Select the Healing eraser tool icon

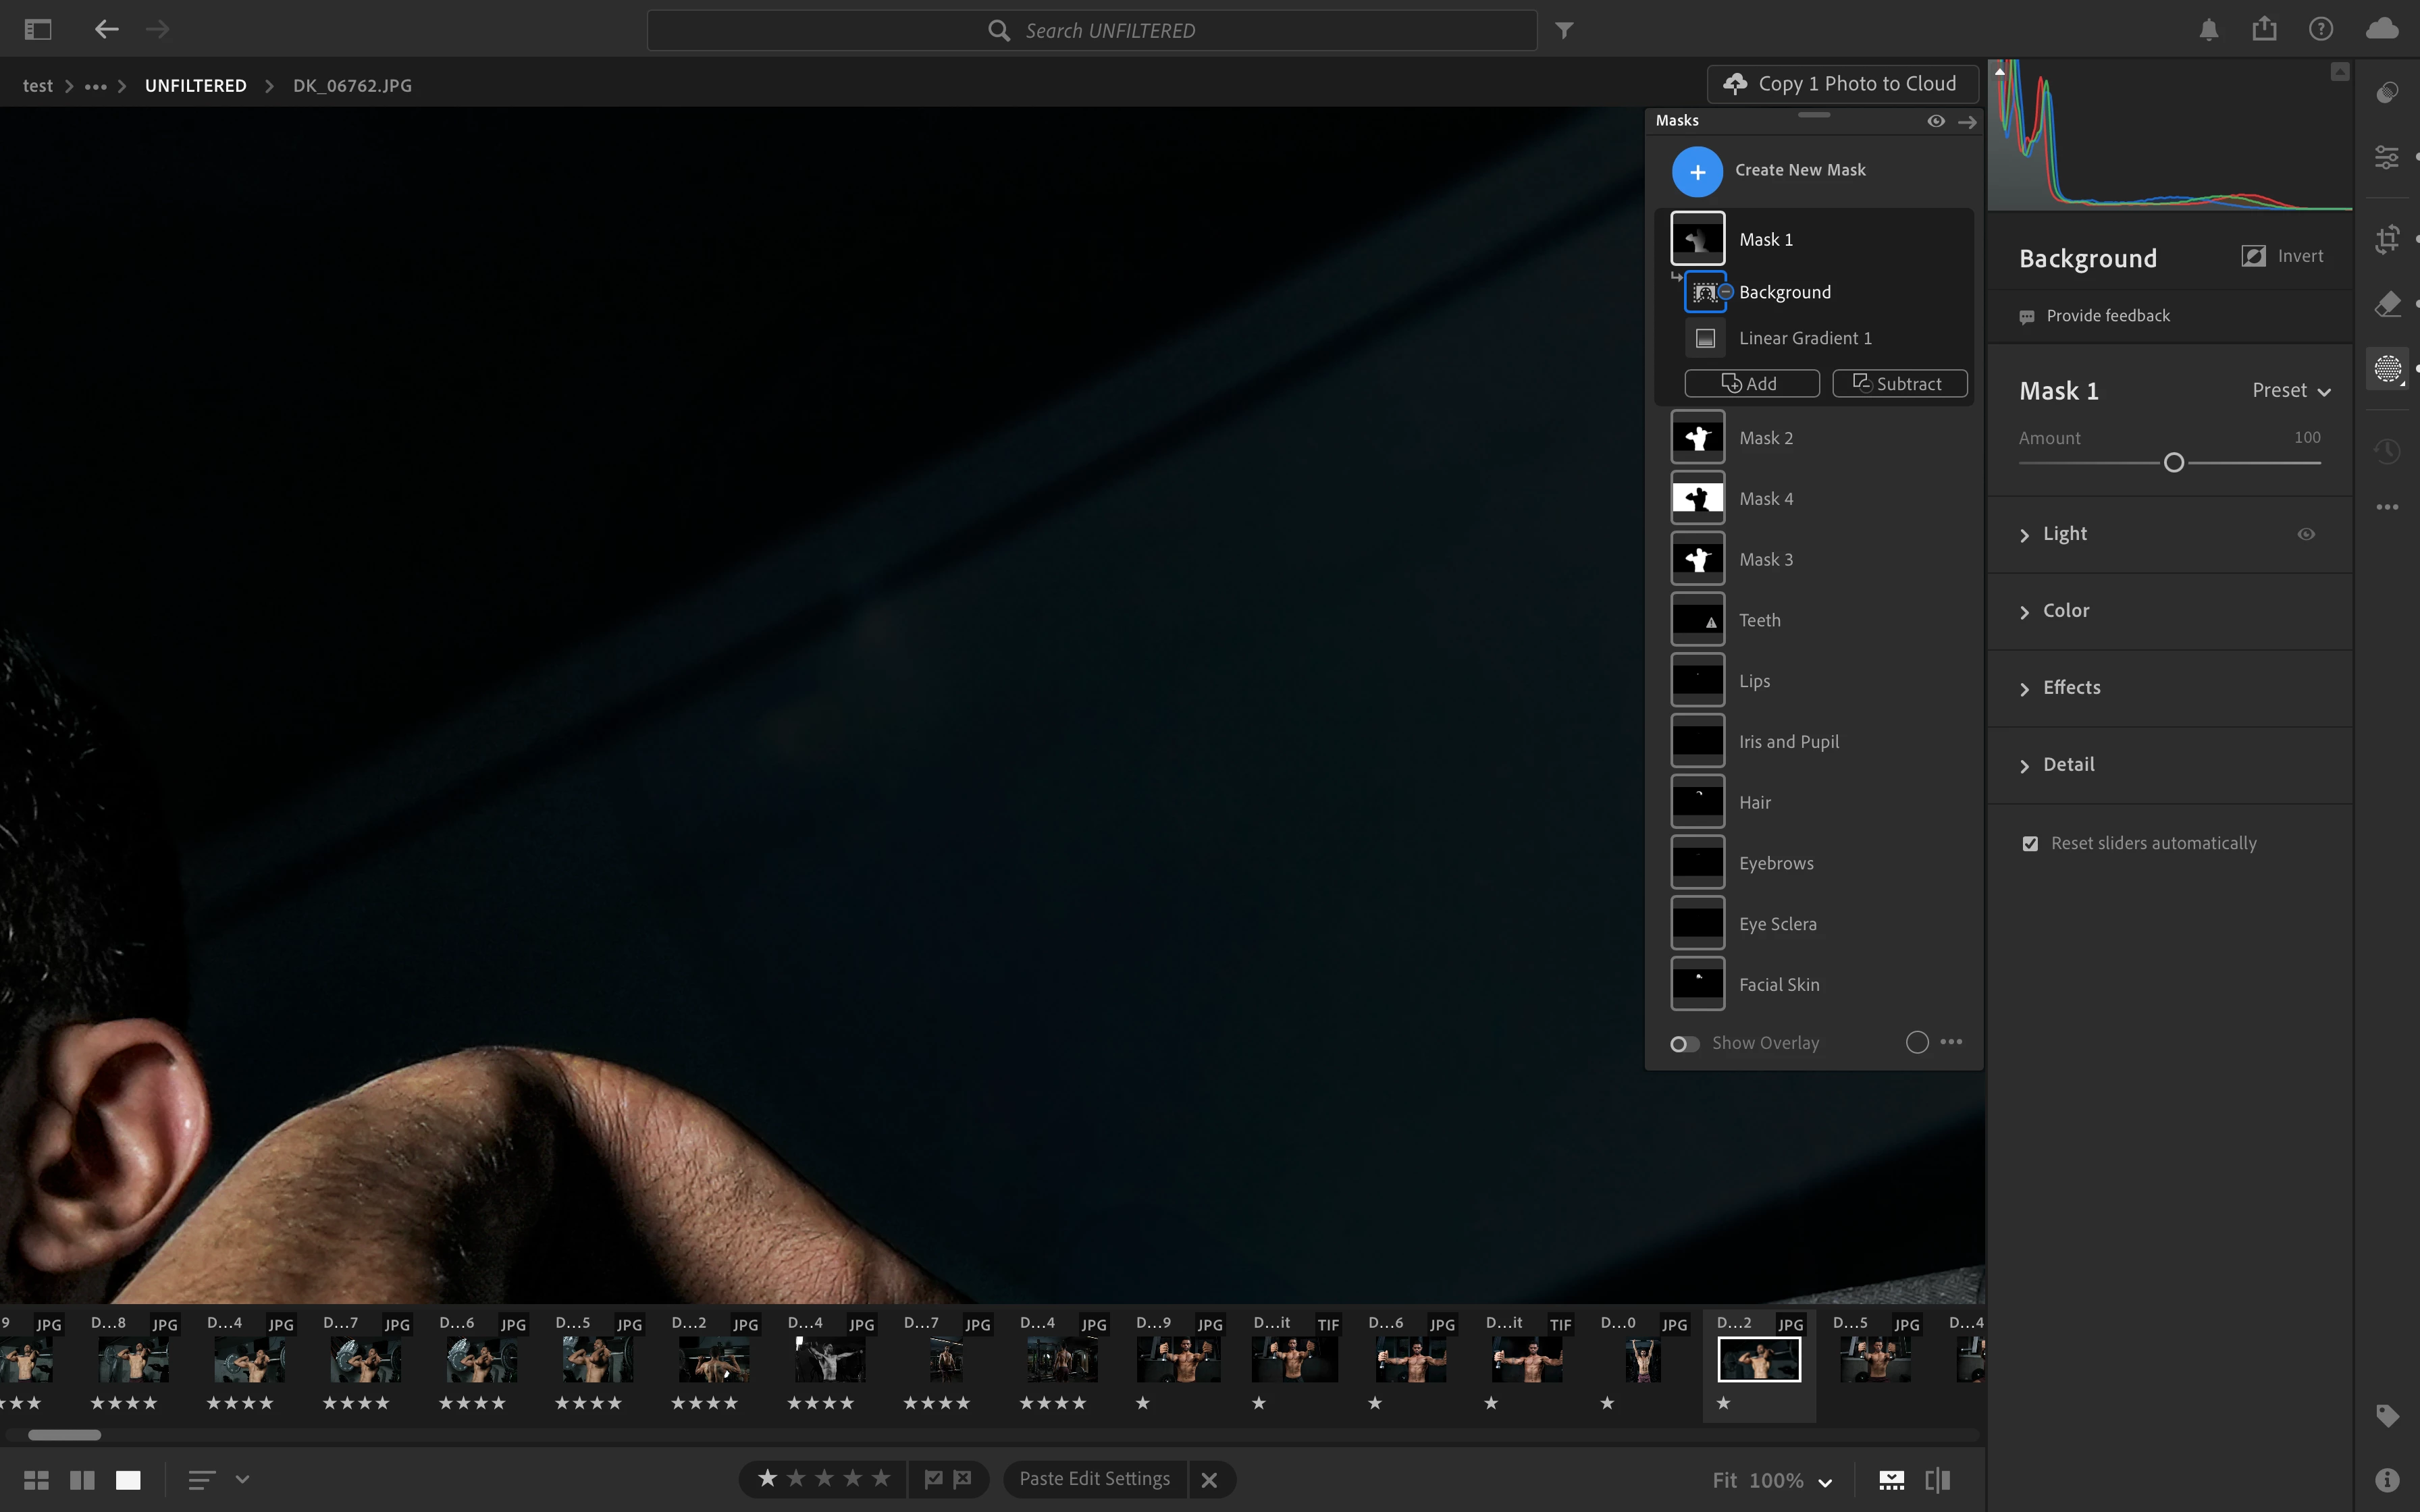pos(2387,304)
